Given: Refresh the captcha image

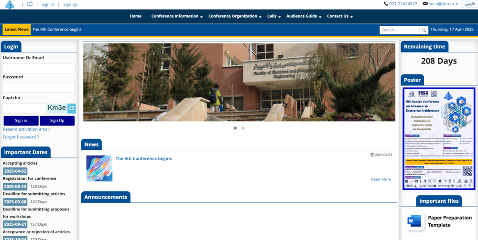Looking at the screenshot, I should pos(72,108).
